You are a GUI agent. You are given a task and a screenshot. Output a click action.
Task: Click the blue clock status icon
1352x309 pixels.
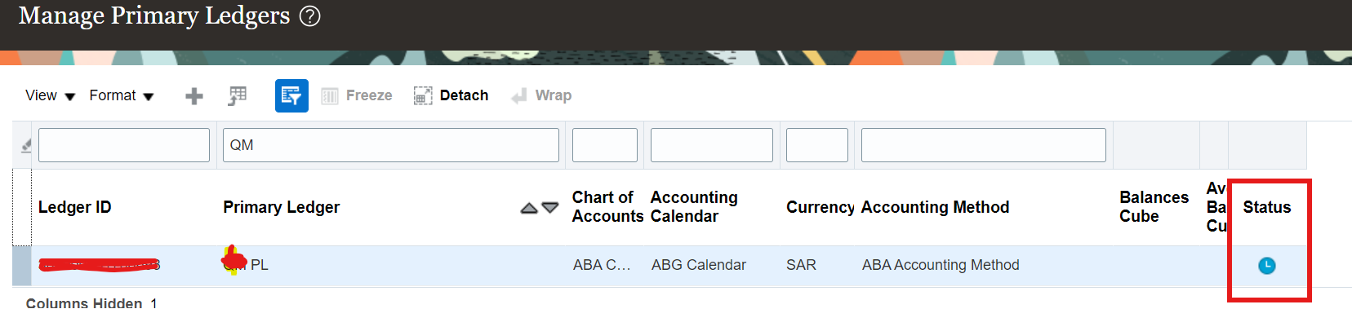point(1266,266)
